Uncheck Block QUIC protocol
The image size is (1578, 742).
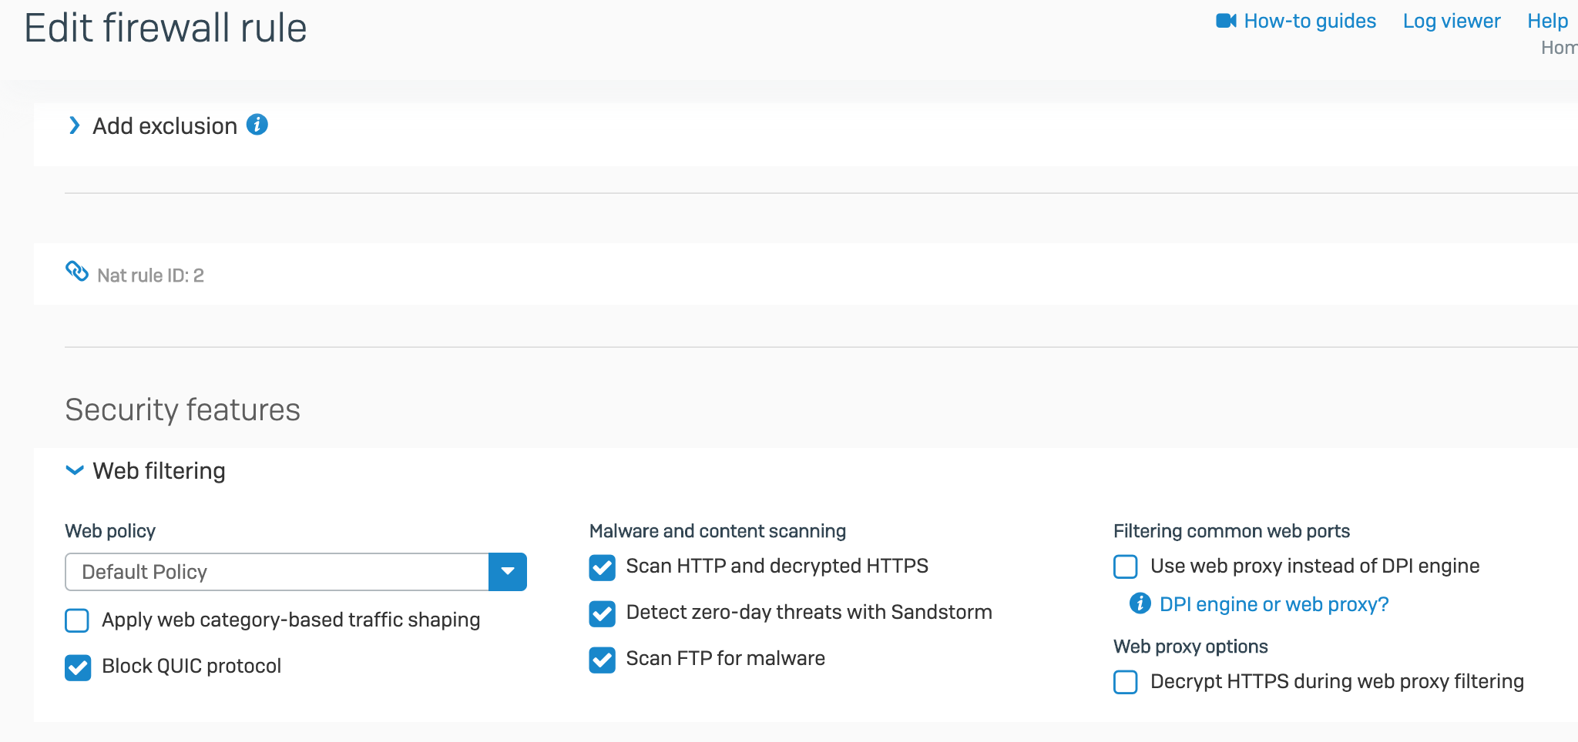pos(78,667)
